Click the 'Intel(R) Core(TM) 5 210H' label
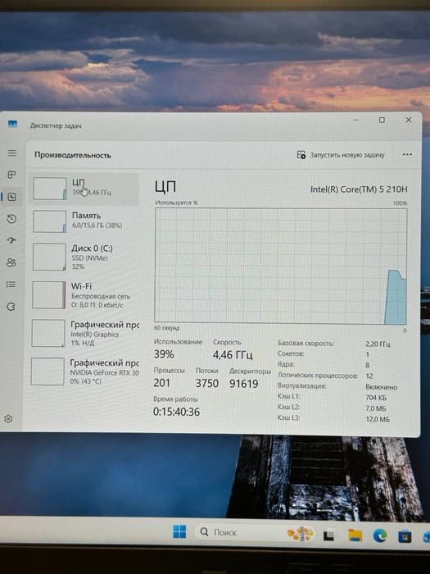 pyautogui.click(x=359, y=189)
